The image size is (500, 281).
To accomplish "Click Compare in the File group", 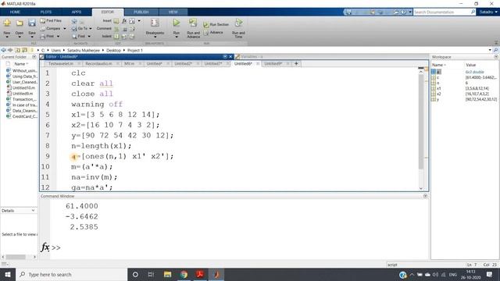I will pyautogui.click(x=51, y=29).
